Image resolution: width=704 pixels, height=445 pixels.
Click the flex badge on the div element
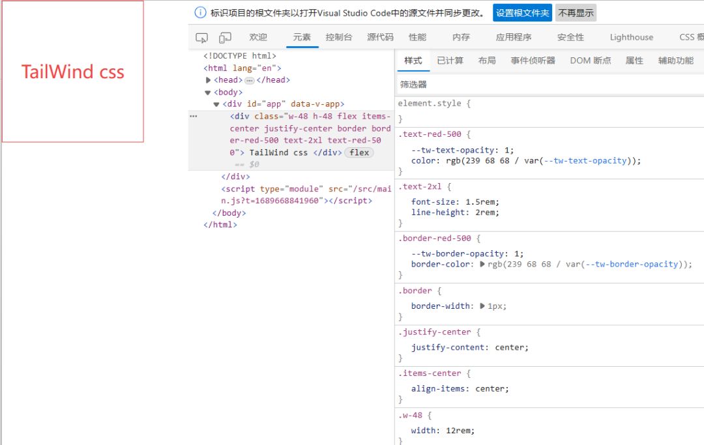359,152
